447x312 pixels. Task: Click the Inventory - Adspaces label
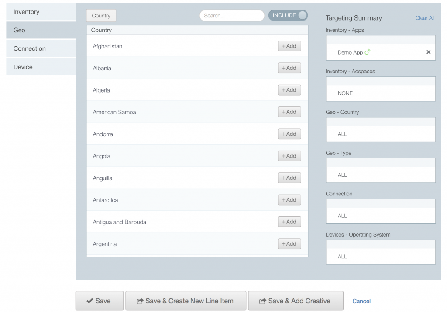point(351,71)
